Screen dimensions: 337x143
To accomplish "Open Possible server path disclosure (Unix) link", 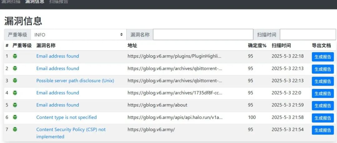I will pyautogui.click(x=75, y=81).
